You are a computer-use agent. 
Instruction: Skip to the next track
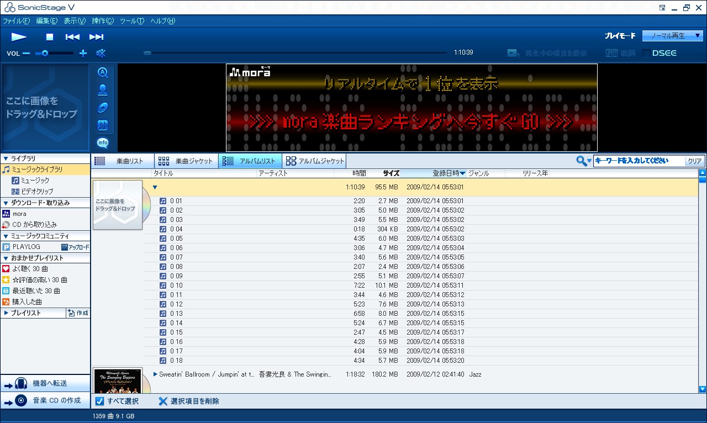[x=97, y=37]
